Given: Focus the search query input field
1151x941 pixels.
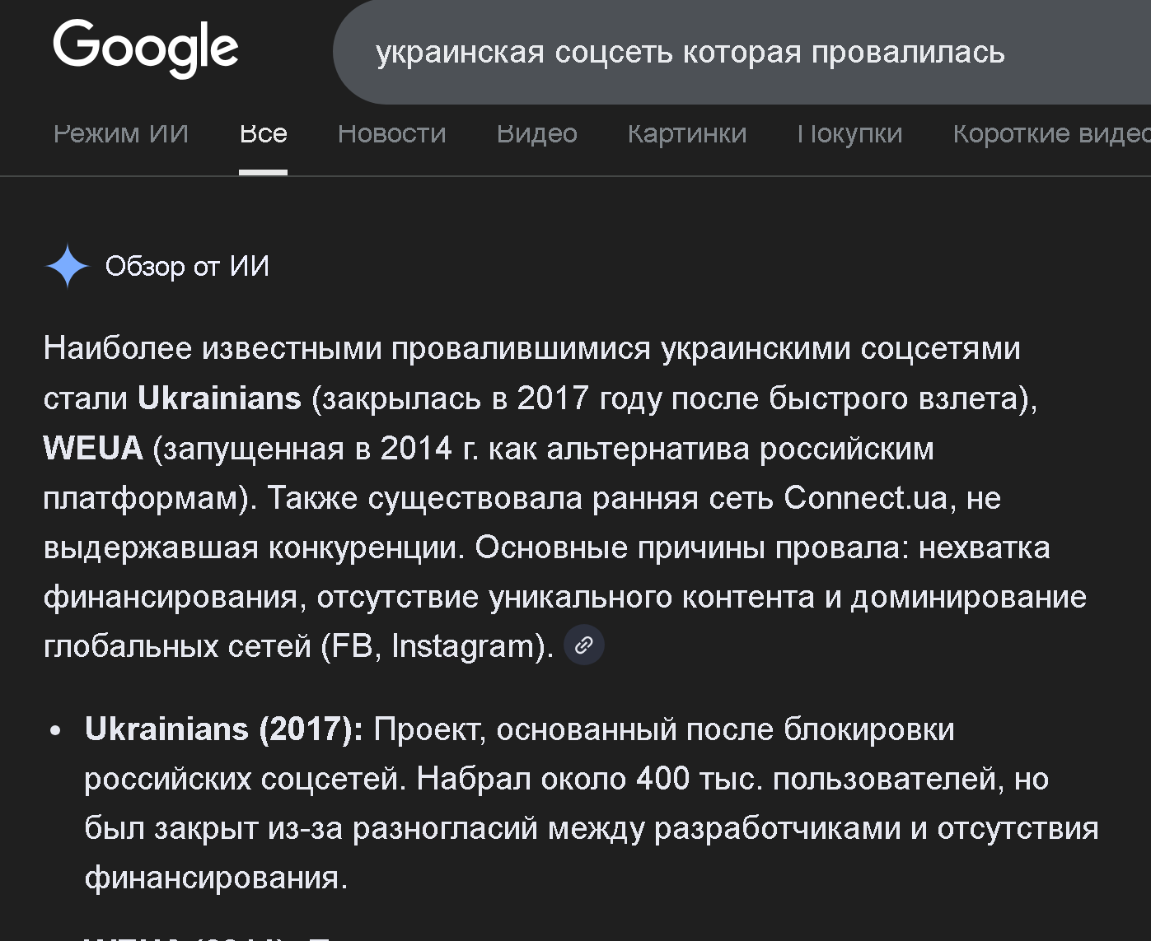Looking at the screenshot, I should (690, 53).
